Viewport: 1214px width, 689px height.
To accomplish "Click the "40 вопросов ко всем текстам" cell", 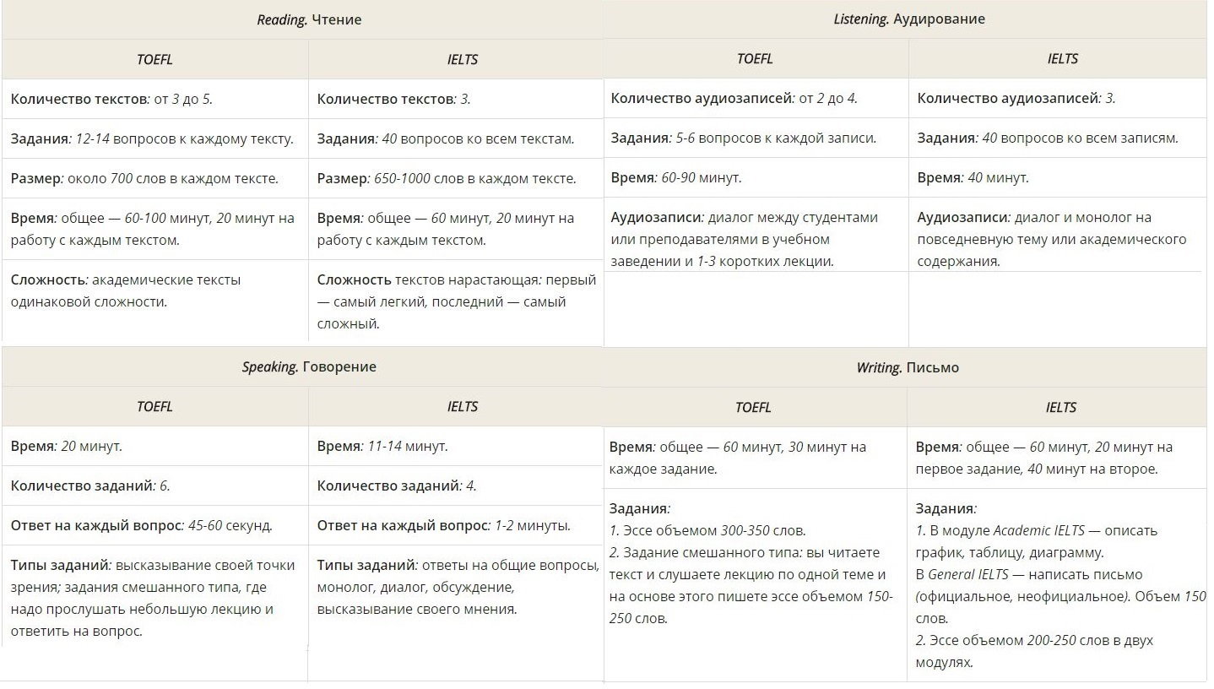I will pyautogui.click(x=446, y=138).
